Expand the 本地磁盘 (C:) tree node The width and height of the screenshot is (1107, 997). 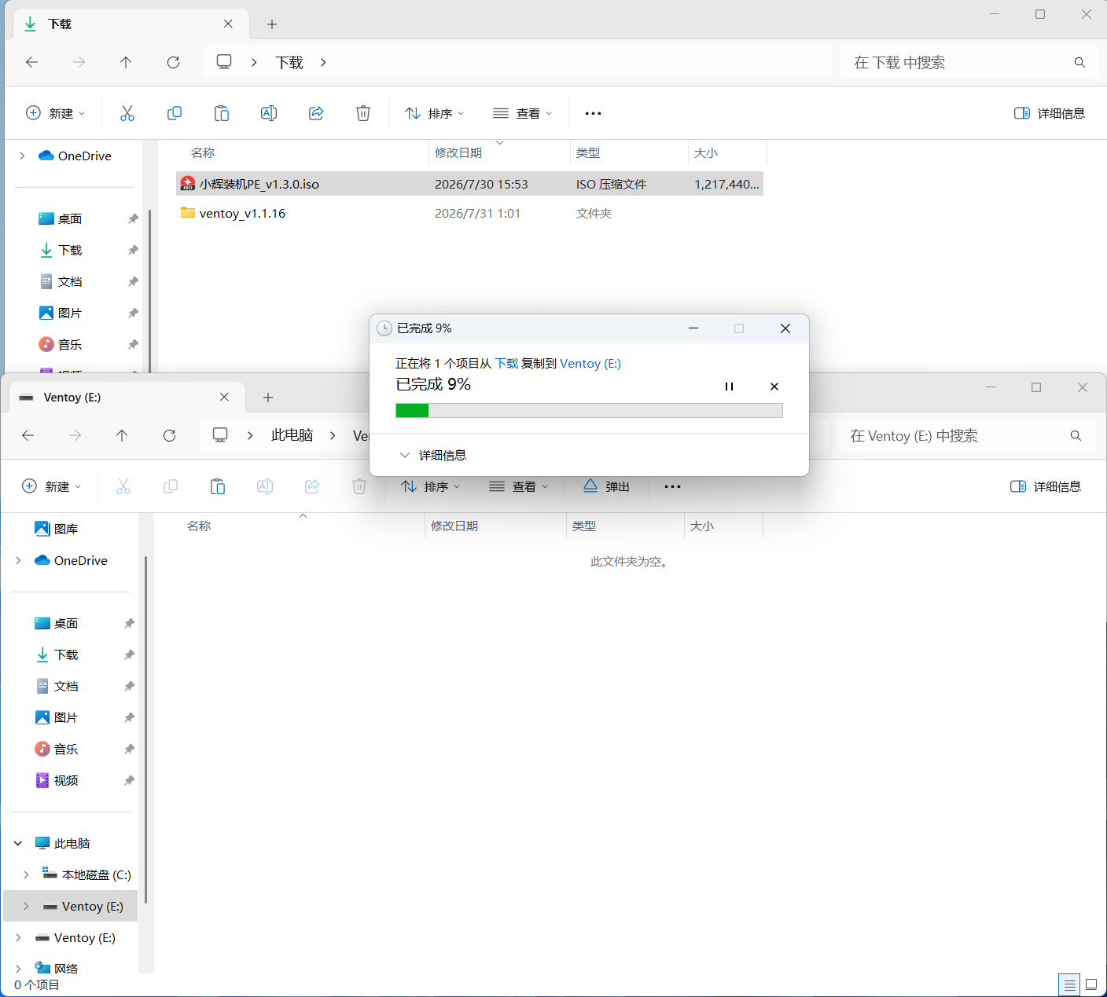[x=26, y=874]
